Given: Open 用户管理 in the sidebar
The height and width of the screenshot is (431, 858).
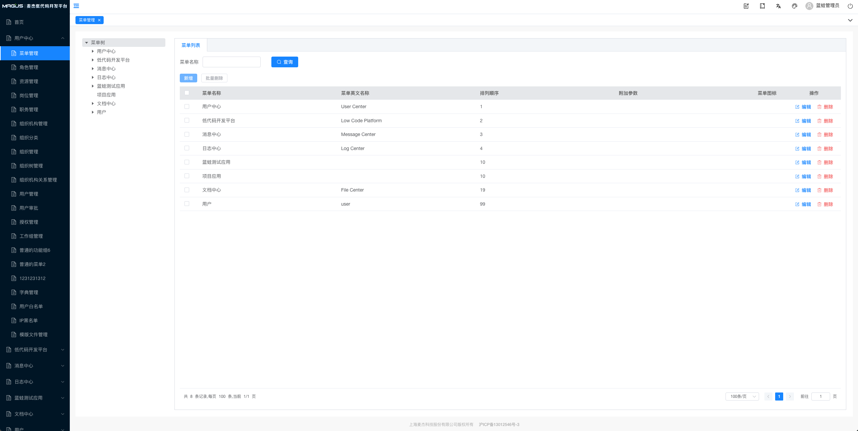Looking at the screenshot, I should coord(35,194).
